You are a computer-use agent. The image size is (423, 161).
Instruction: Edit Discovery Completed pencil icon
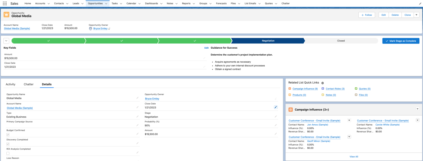[137, 143]
